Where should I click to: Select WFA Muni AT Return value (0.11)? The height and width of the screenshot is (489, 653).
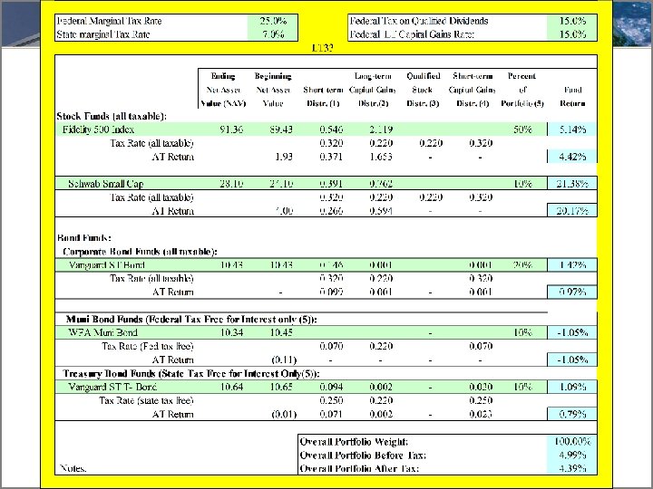click(x=284, y=360)
